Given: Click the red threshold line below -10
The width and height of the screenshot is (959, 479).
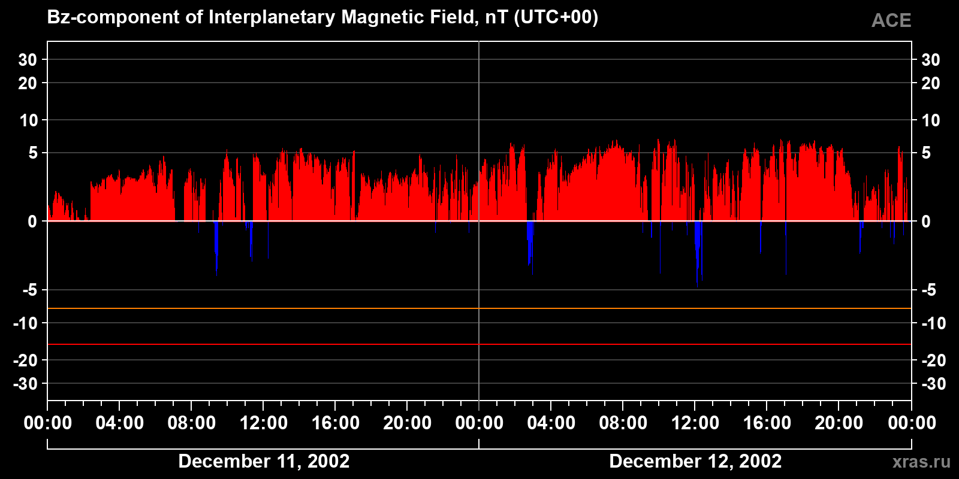Looking at the screenshot, I should [x=479, y=344].
